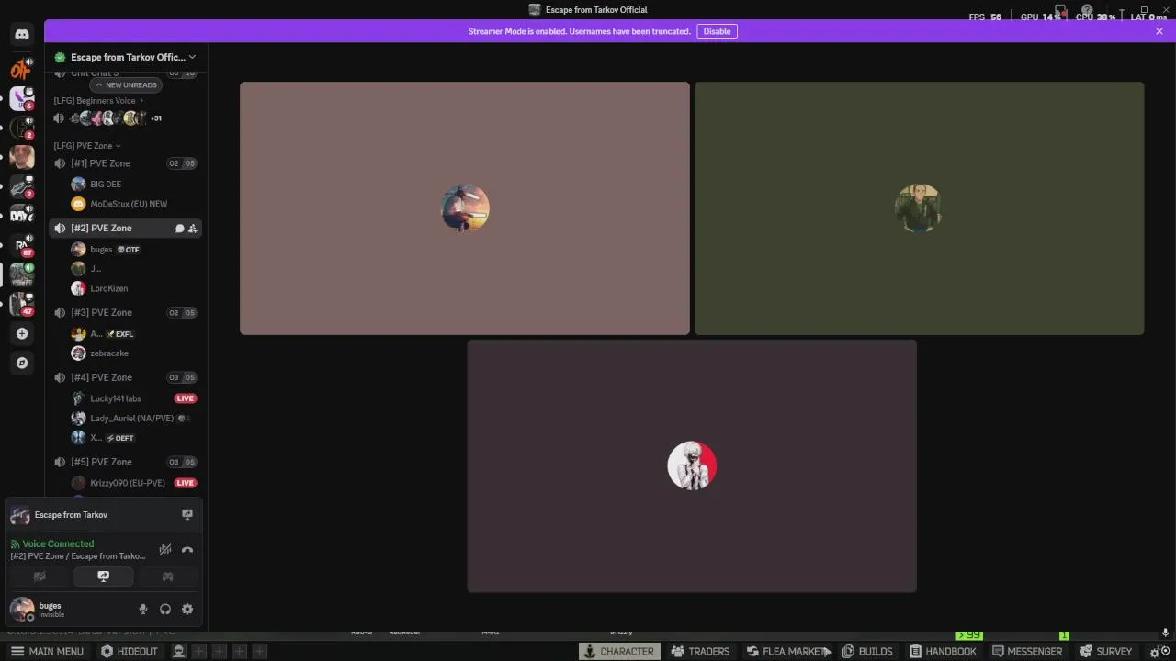This screenshot has width=1176, height=661.
Task: Disable Streamer Mode
Action: click(x=717, y=31)
